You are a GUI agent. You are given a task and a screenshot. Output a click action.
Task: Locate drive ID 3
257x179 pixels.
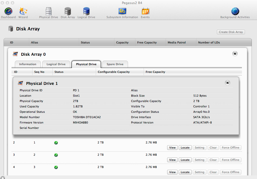click(x=185, y=160)
